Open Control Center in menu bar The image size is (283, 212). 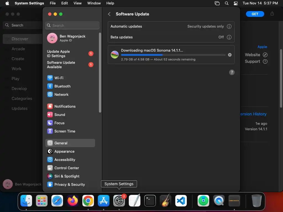(236, 3)
